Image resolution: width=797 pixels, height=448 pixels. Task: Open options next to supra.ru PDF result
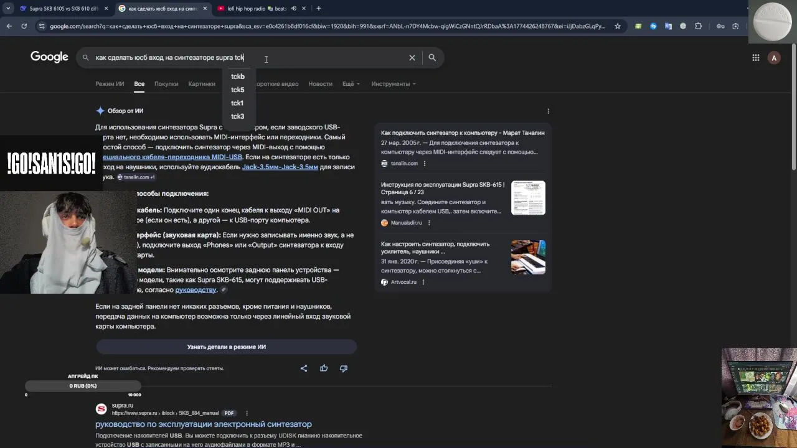click(247, 413)
